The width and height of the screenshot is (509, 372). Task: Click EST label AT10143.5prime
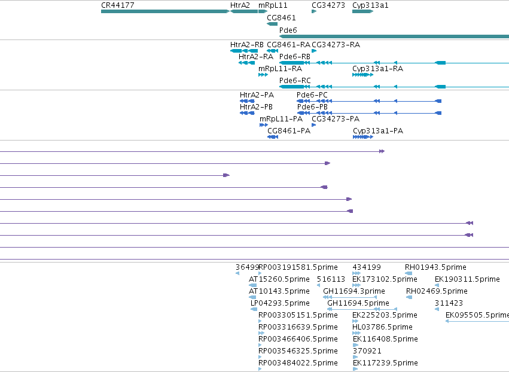(x=279, y=291)
